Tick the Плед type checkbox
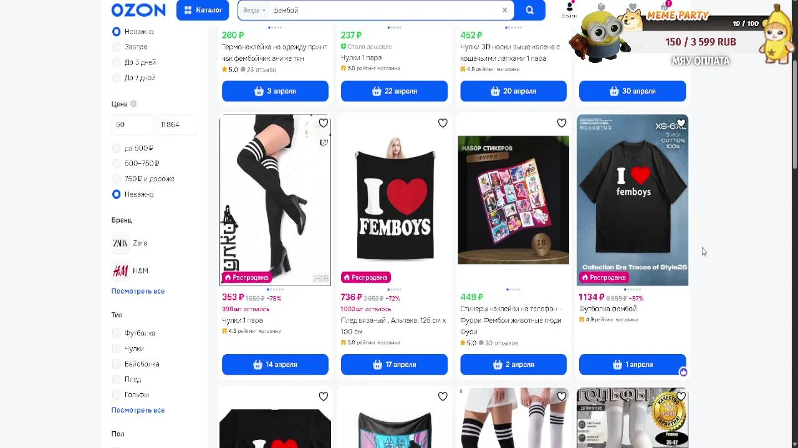 pyautogui.click(x=116, y=380)
